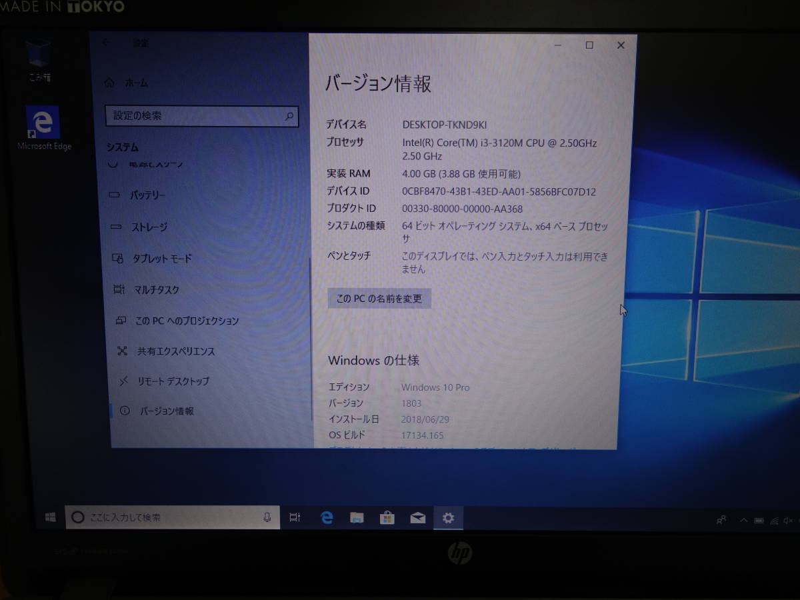Click the Cortana circle icon in the taskbar
Viewport: 800px width, 600px height.
pyautogui.click(x=78, y=517)
